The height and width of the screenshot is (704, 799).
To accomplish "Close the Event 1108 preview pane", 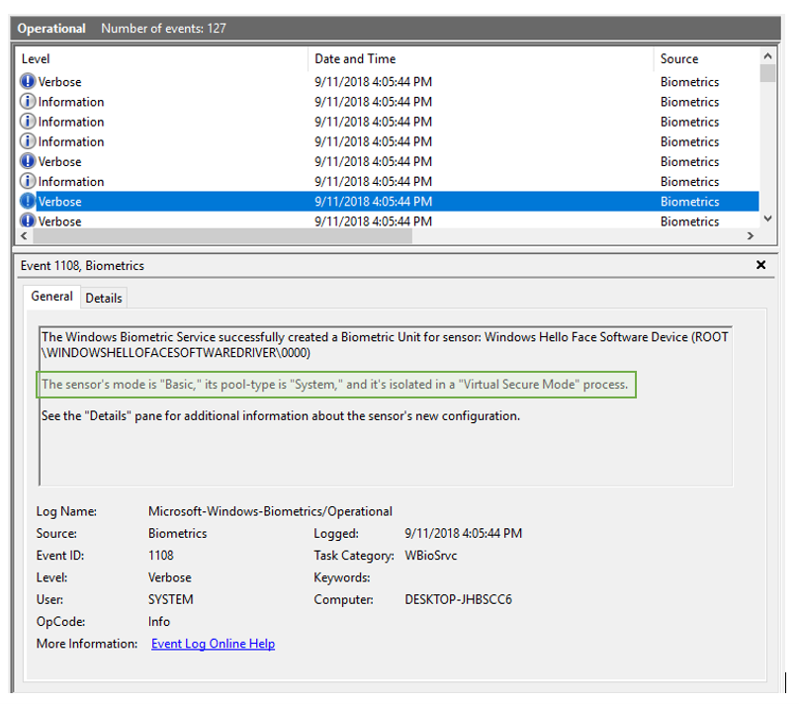I will pos(760,265).
